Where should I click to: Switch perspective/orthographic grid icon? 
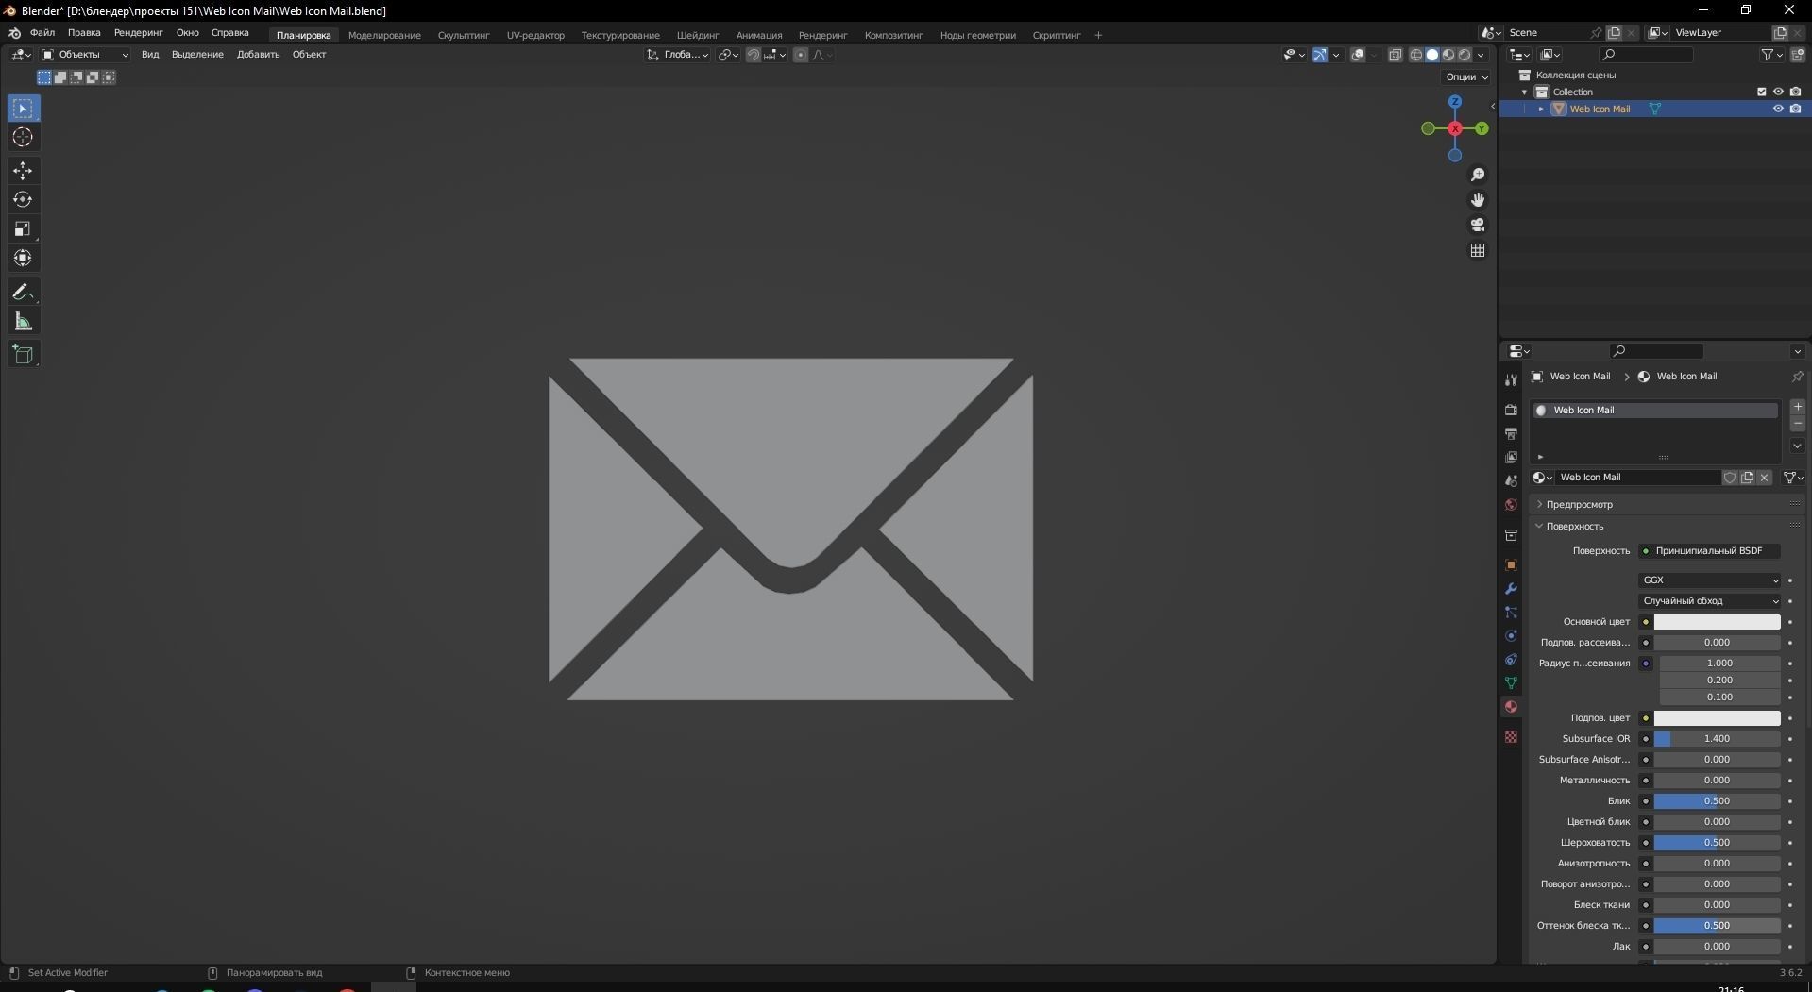(1478, 250)
